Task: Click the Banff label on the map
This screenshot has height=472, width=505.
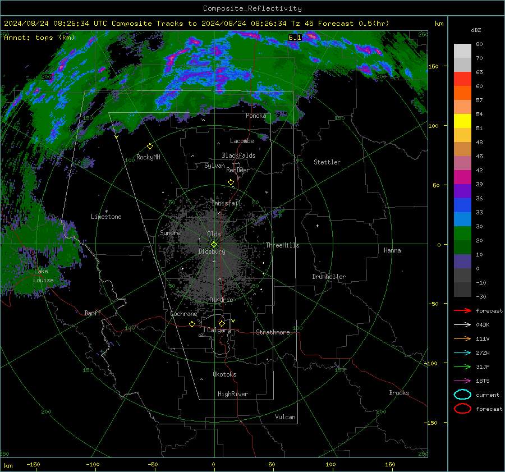Action: (93, 313)
